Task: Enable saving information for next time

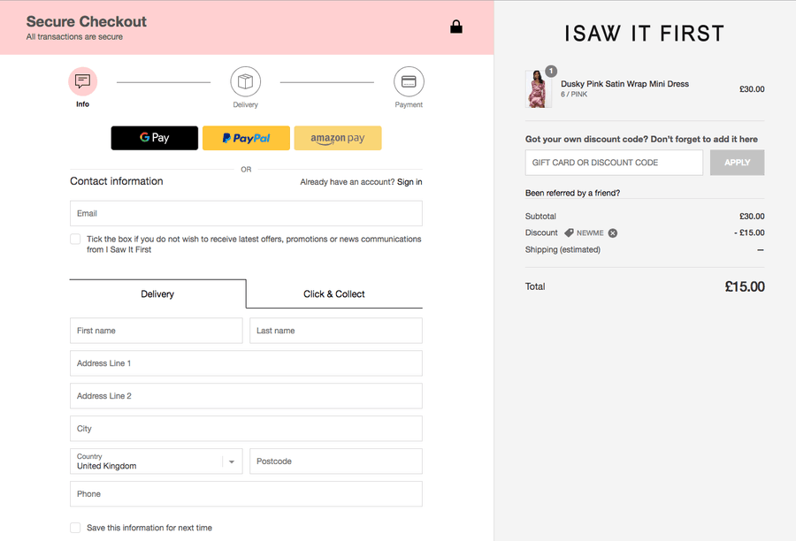Action: 75,527
